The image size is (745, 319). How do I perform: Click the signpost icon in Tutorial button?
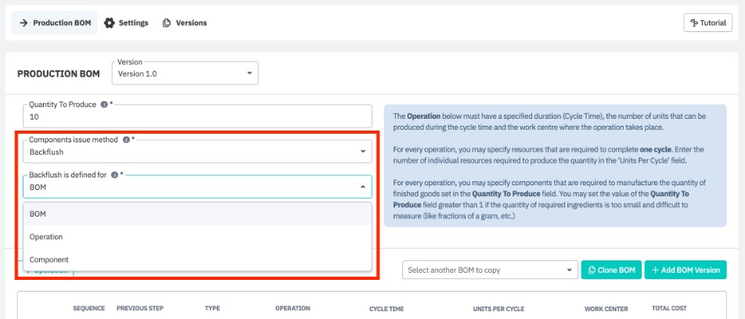[x=694, y=23]
